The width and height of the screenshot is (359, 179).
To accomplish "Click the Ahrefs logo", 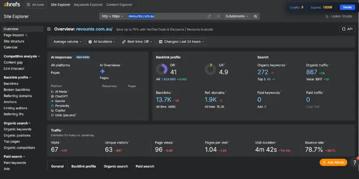I will pyautogui.click(x=12, y=4).
